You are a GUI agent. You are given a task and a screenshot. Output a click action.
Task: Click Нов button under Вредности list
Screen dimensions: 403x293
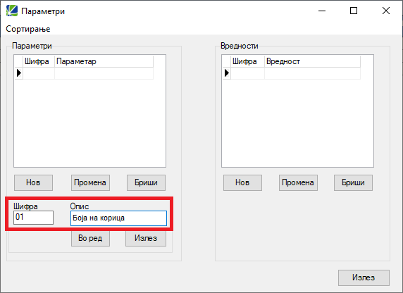(242, 182)
